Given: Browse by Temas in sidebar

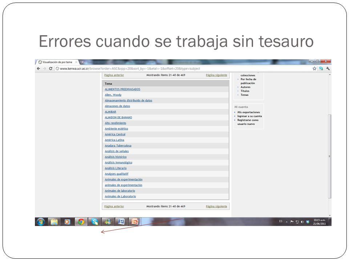Looking at the screenshot, I should [244, 95].
